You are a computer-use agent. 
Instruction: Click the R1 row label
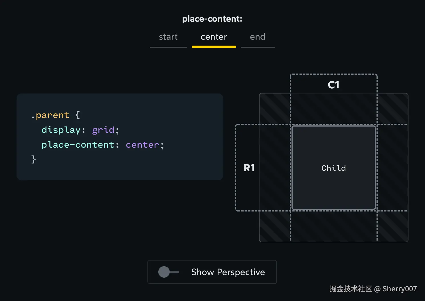coord(249,168)
